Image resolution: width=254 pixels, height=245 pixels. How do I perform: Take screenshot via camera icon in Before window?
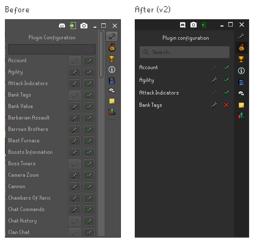click(x=84, y=26)
